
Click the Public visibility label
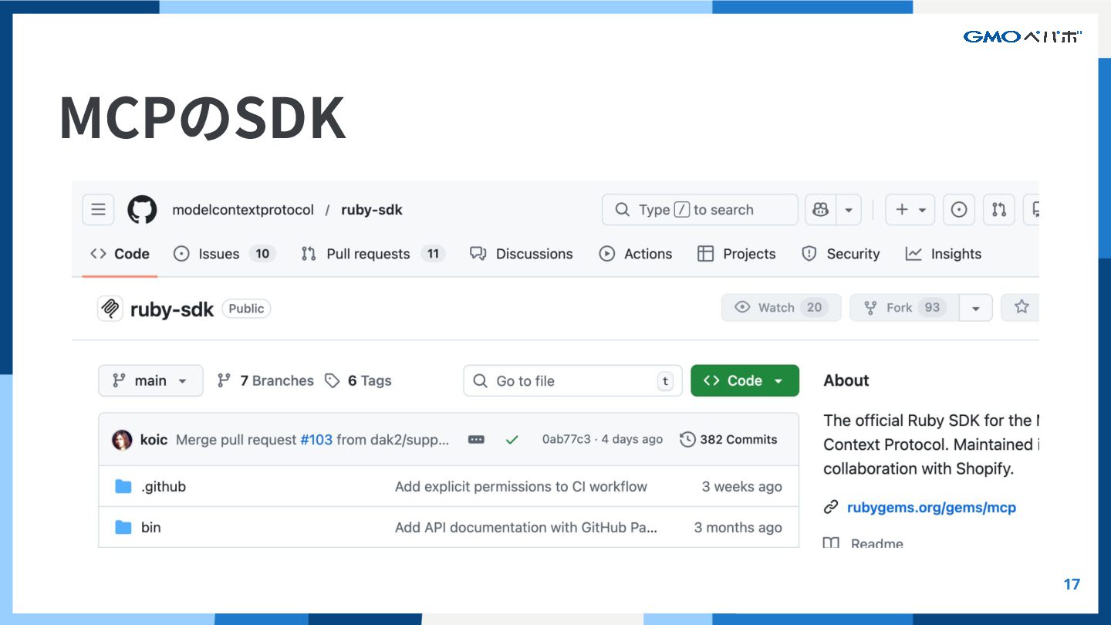246,309
